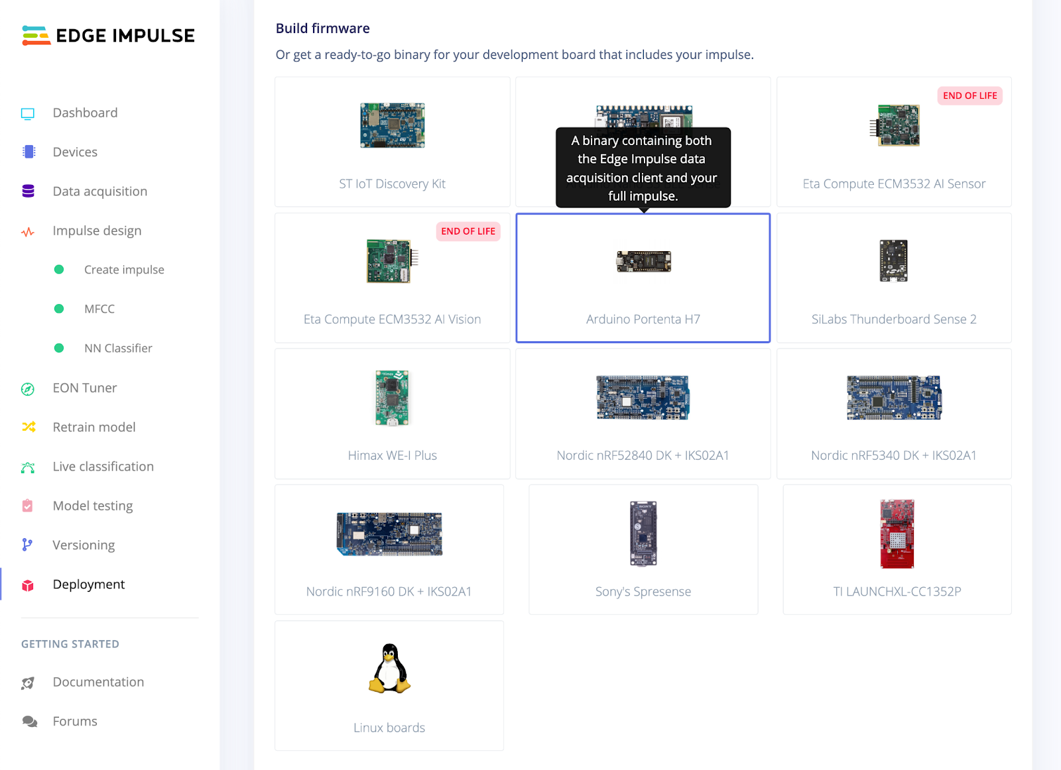Screen dimensions: 1061x770
Task: Click the EON Tuner compass icon
Action: (28, 389)
